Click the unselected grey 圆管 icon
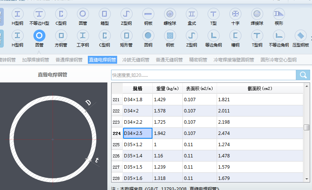 [x=83, y=14]
